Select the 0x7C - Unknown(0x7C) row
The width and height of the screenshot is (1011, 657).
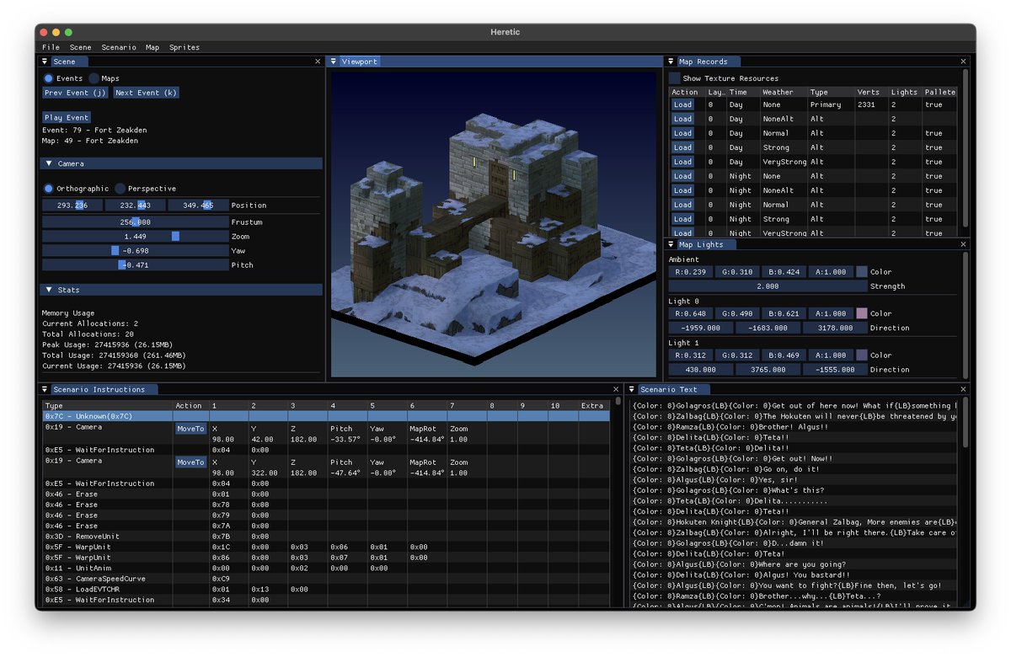(x=326, y=416)
